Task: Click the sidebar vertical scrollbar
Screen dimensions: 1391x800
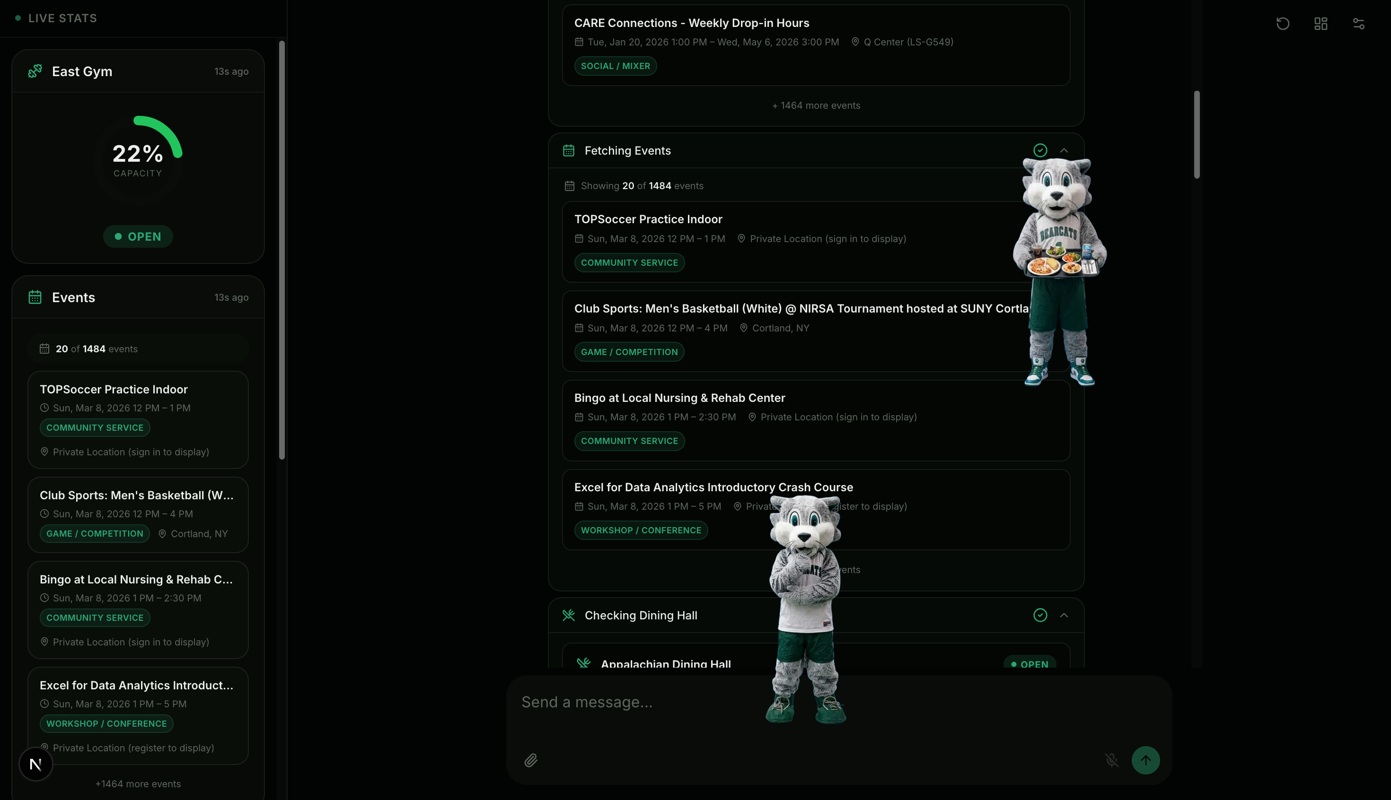Action: click(x=282, y=250)
